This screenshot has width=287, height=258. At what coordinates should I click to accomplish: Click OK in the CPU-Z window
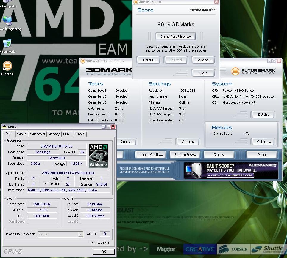click(104, 251)
